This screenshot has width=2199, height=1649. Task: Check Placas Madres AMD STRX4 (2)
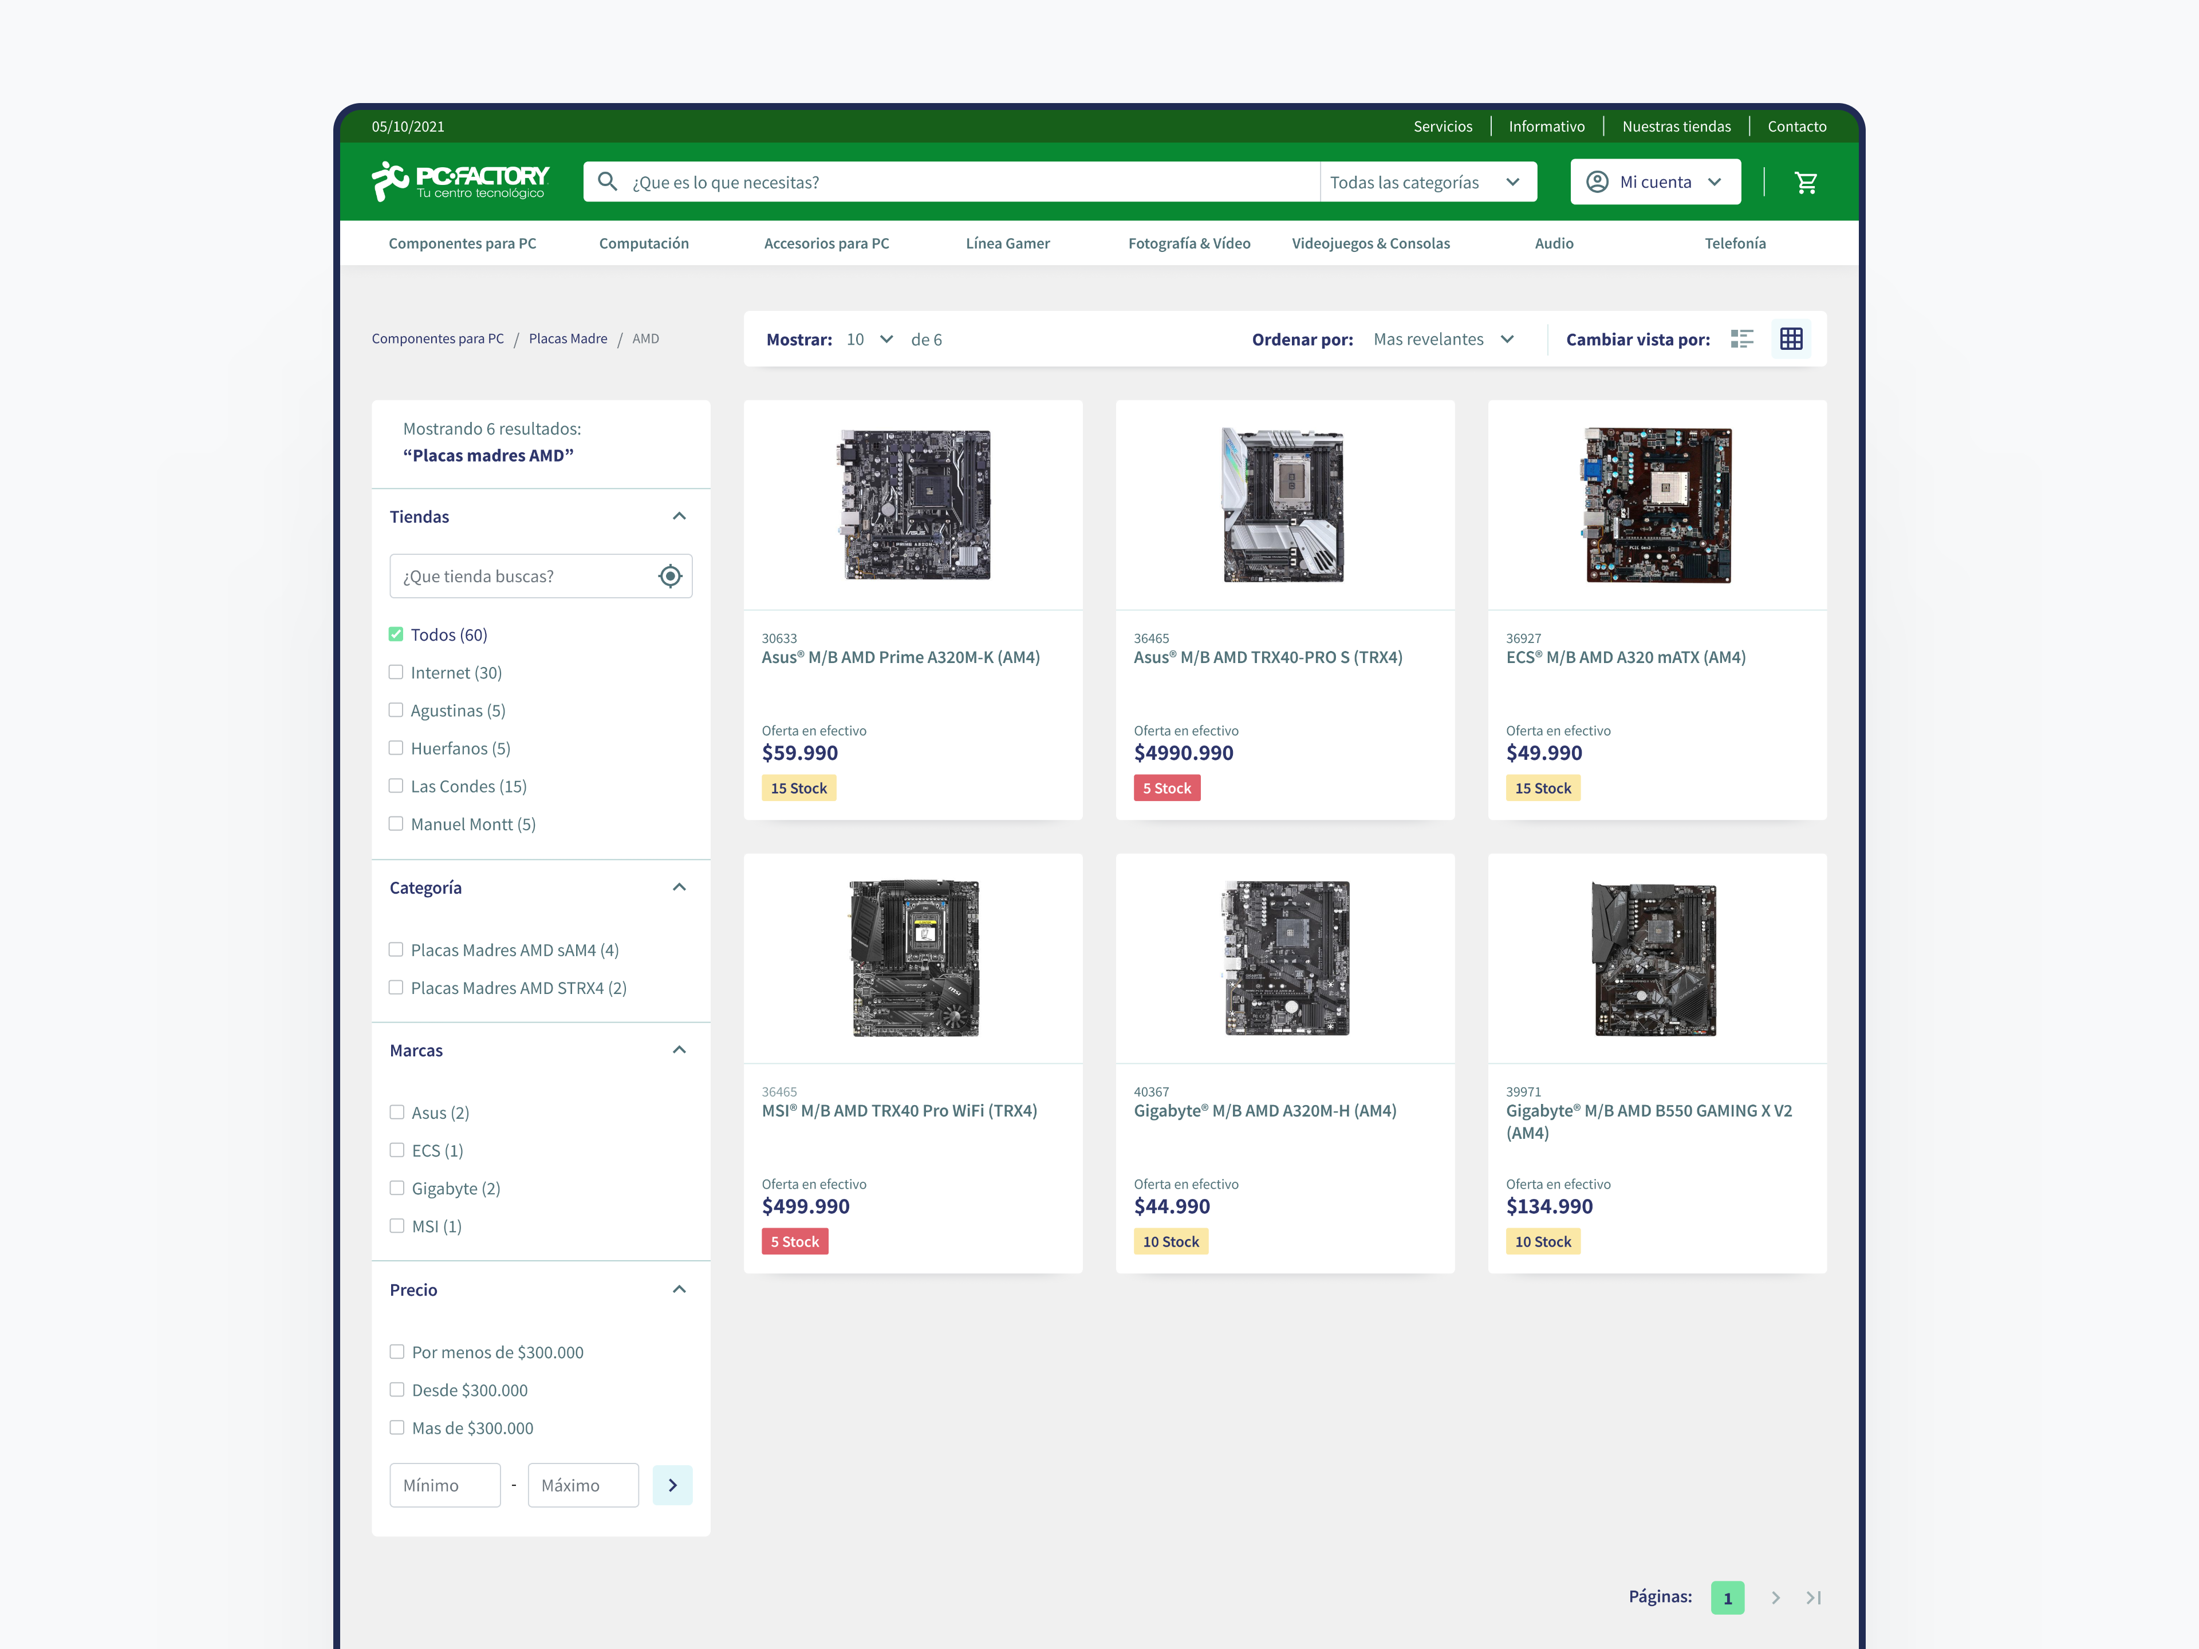tap(396, 987)
